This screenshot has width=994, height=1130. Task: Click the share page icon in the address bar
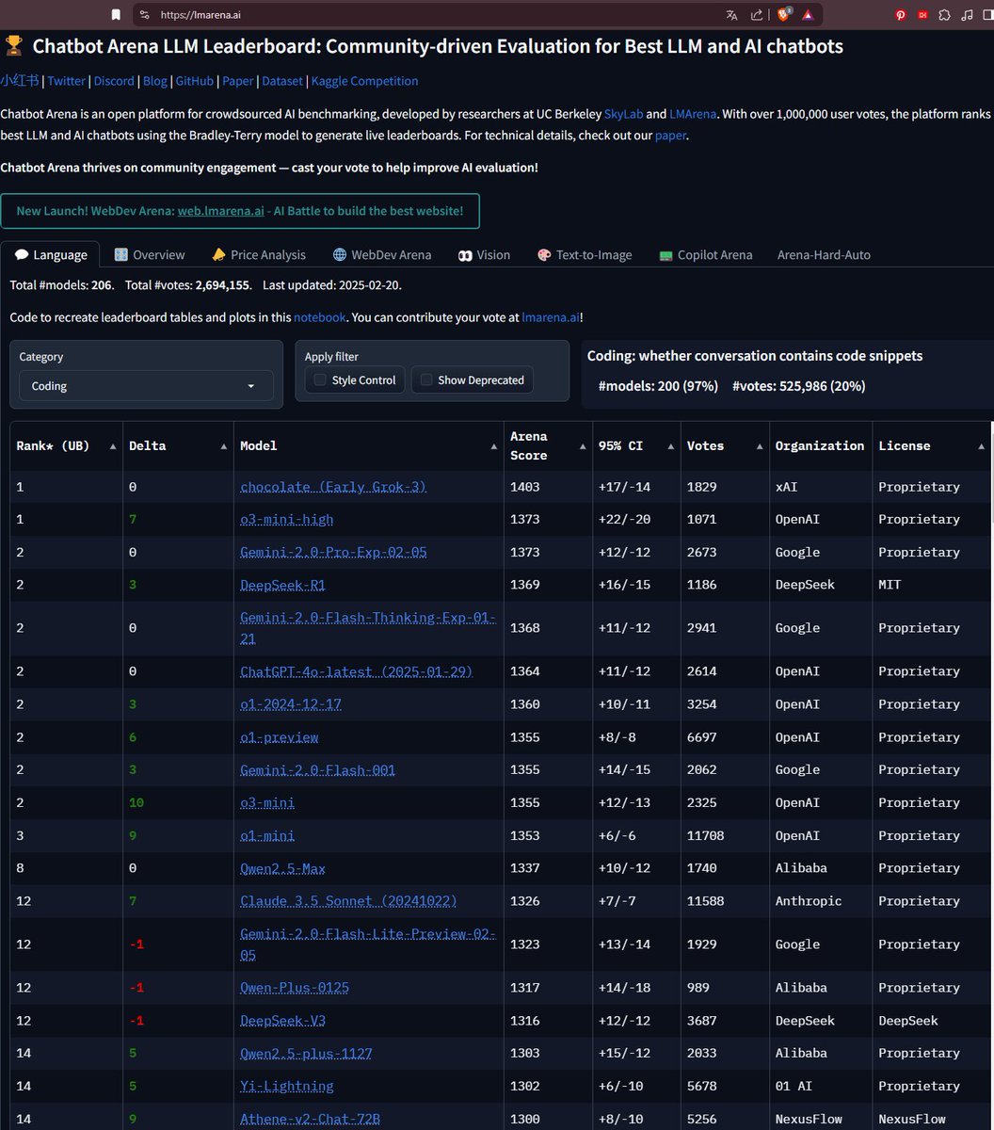tap(757, 15)
